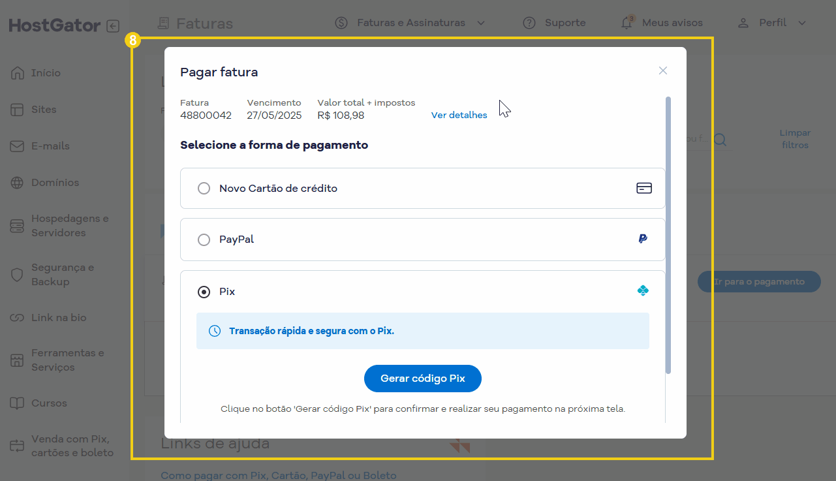Click the Pagar fatura dialog title
This screenshot has width=836, height=481.
coord(219,72)
